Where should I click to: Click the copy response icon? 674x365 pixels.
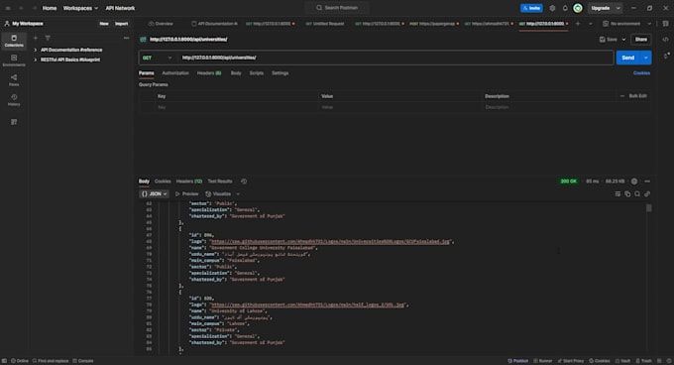627,194
